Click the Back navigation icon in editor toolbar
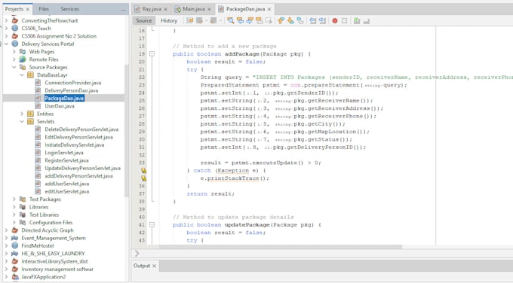 coord(199,20)
